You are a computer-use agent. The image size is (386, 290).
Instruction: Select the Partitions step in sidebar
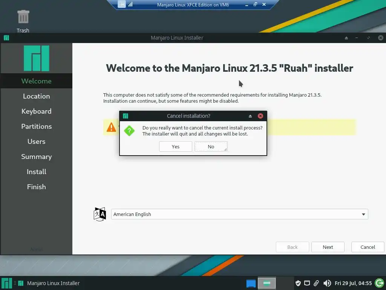coord(37,126)
